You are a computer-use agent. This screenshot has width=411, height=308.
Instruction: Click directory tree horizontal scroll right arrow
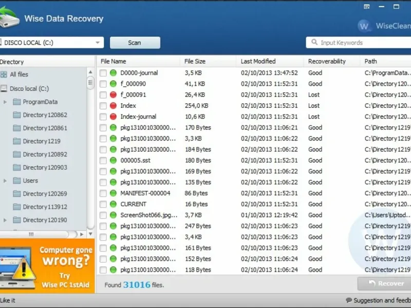[82, 234]
